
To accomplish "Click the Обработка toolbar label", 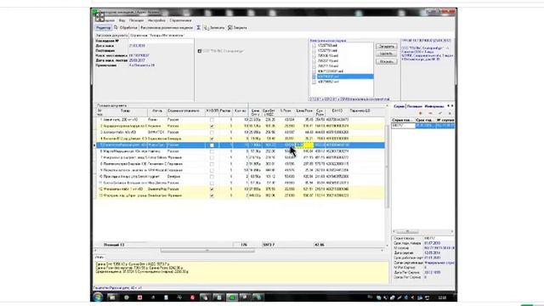I will pyautogui.click(x=128, y=27).
